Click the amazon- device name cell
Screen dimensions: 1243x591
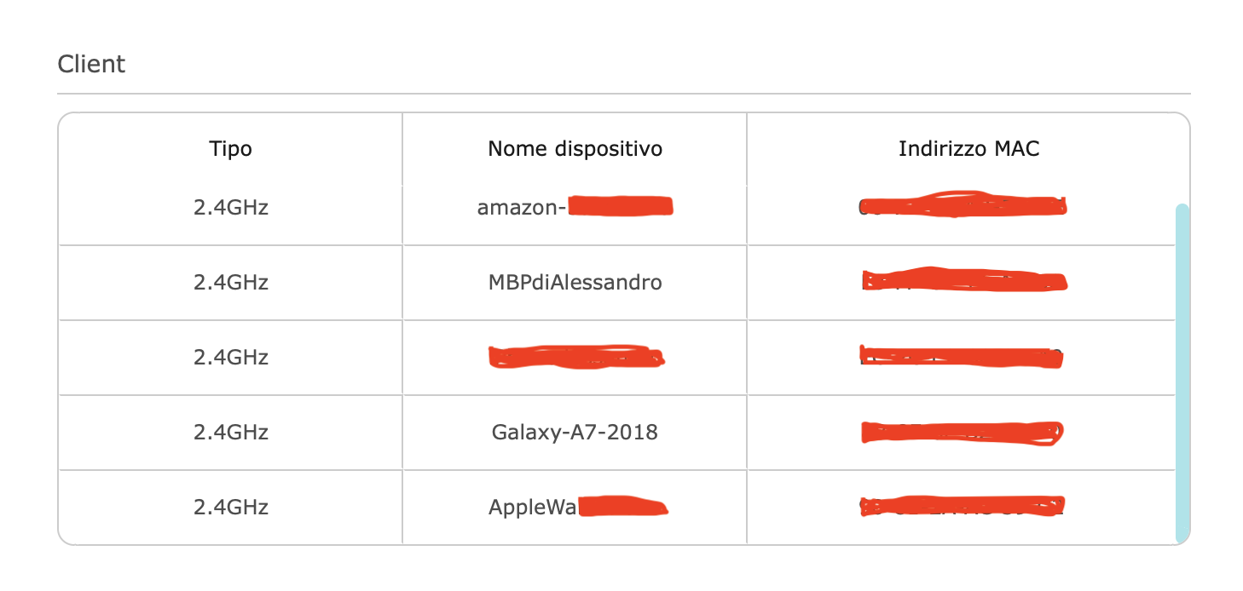point(575,206)
